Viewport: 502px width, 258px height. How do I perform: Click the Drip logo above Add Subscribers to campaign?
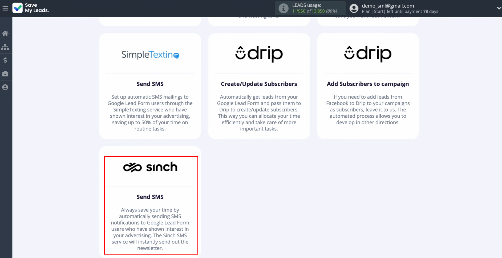[368, 54]
